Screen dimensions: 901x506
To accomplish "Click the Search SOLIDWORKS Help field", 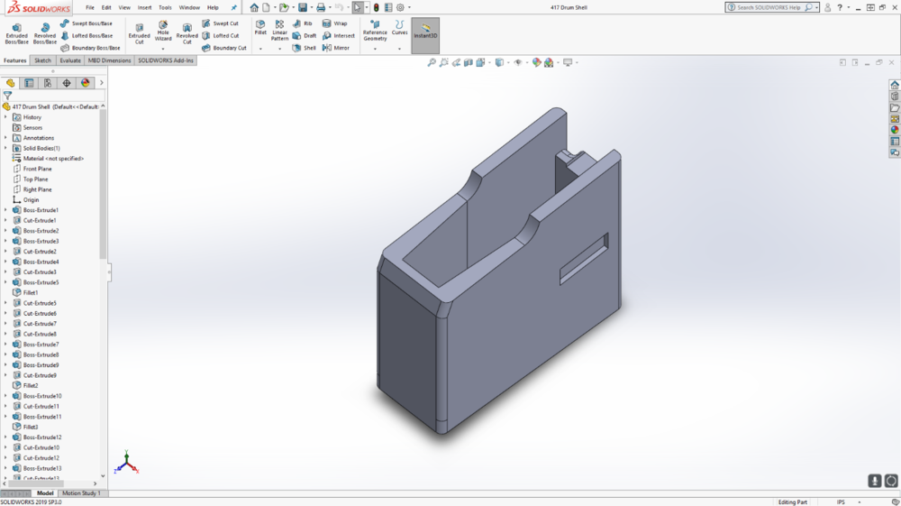I will 767,7.
